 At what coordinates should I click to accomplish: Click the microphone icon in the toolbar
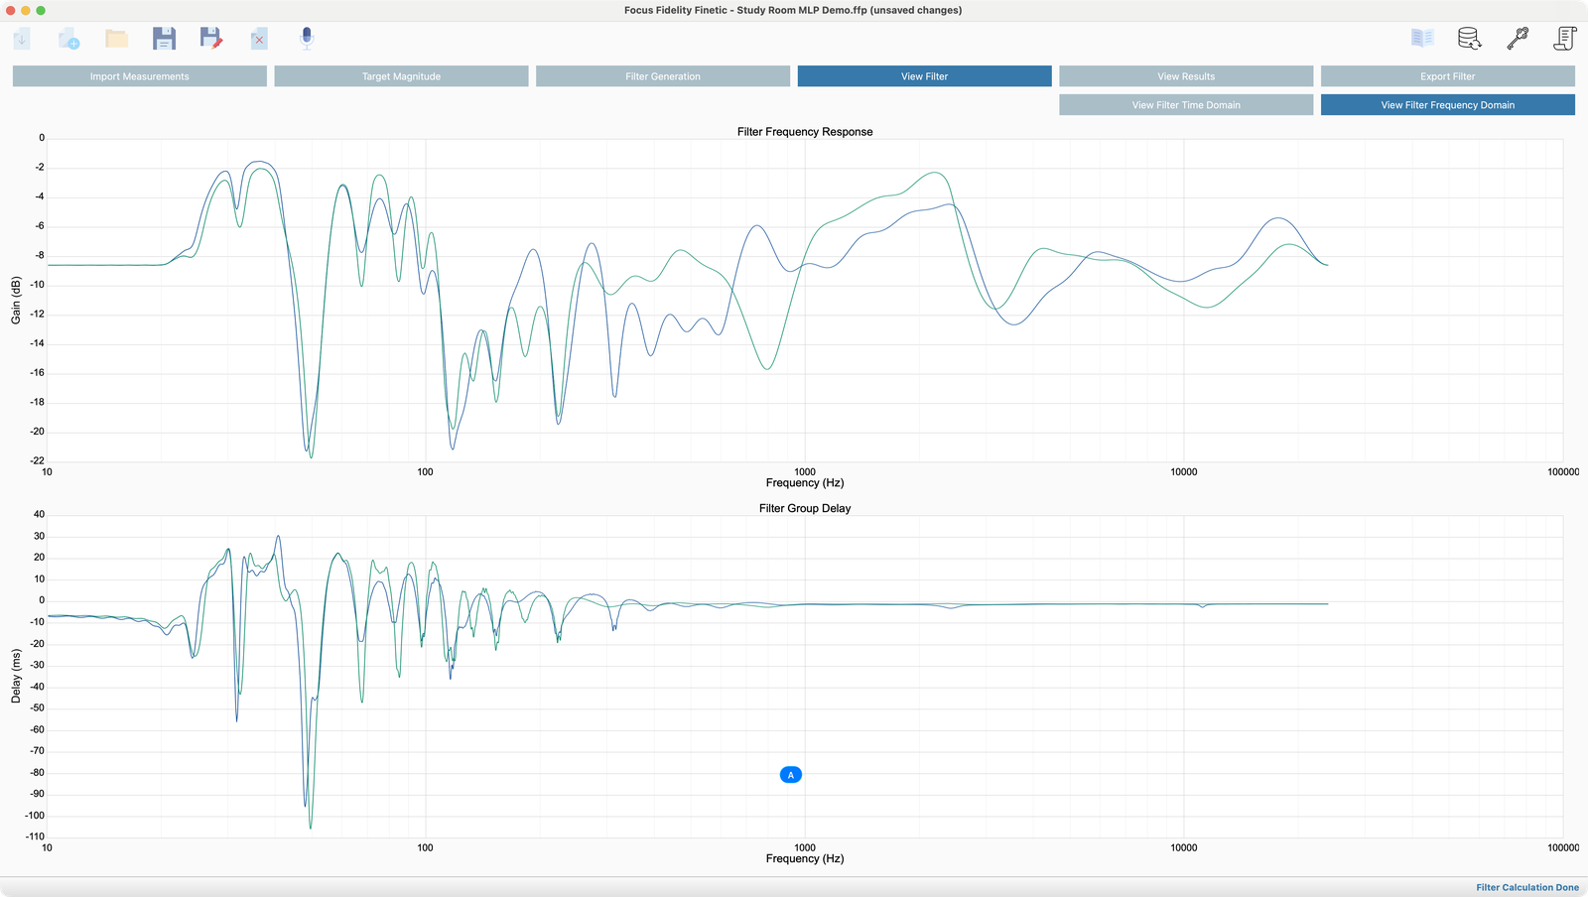tap(307, 39)
